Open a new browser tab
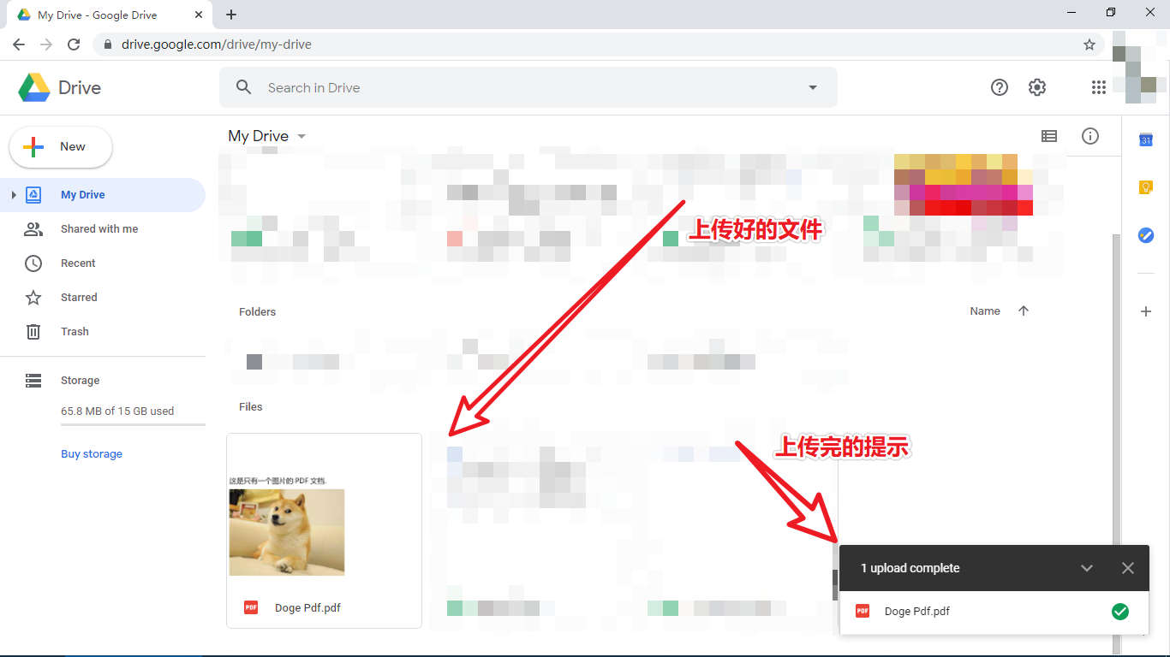Image resolution: width=1170 pixels, height=657 pixels. pos(231,15)
